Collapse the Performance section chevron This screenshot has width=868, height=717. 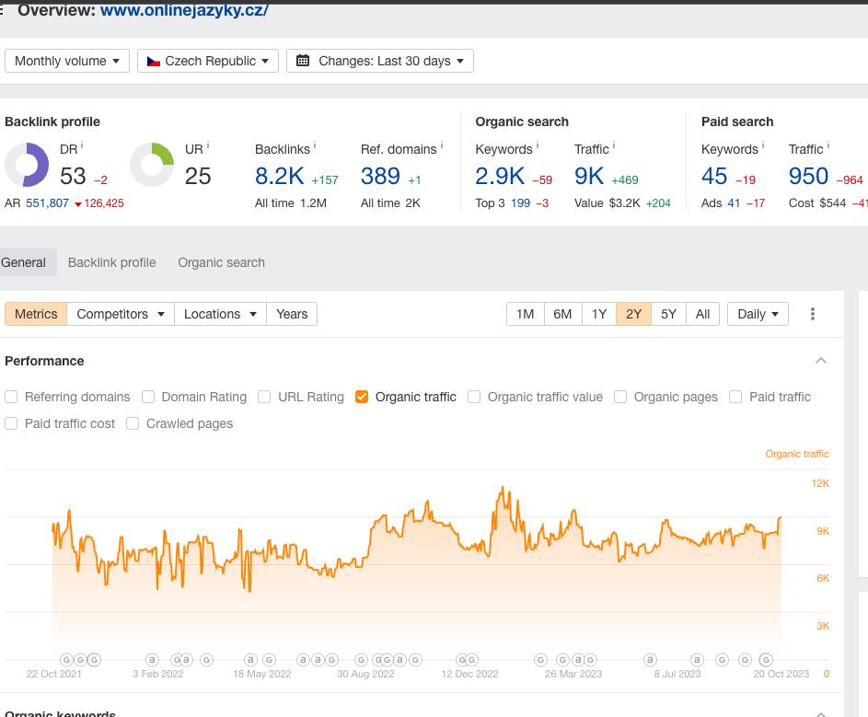(821, 361)
